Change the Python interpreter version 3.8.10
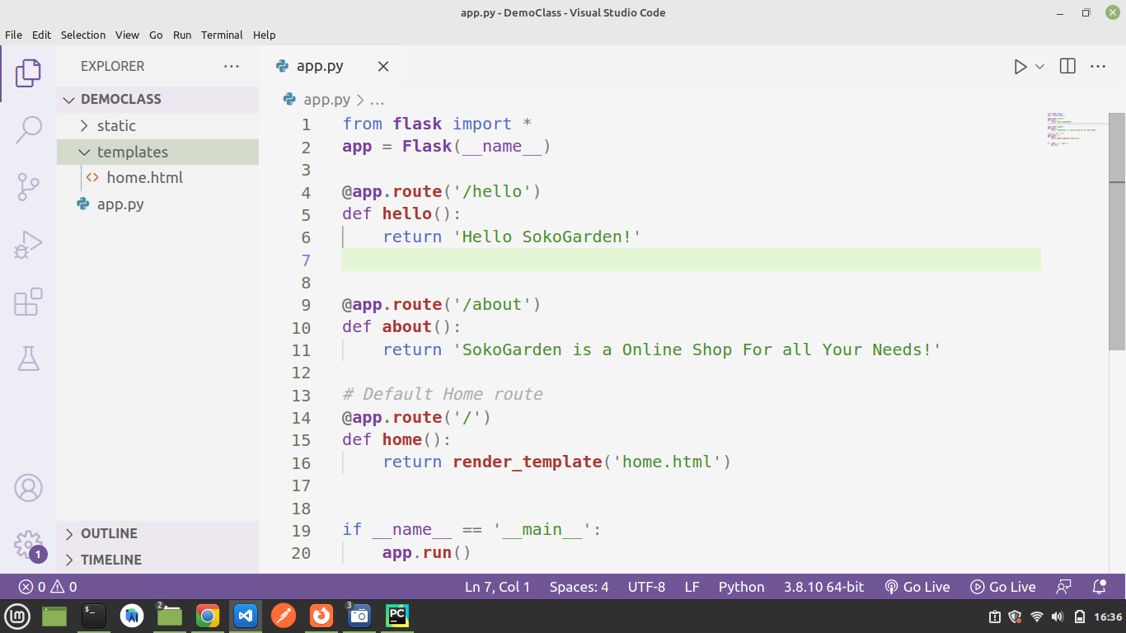This screenshot has width=1126, height=633. click(823, 586)
